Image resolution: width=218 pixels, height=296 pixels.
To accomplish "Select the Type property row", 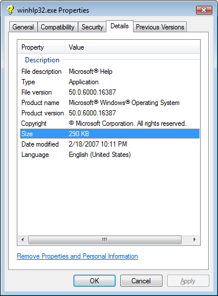I will click(x=110, y=82).
